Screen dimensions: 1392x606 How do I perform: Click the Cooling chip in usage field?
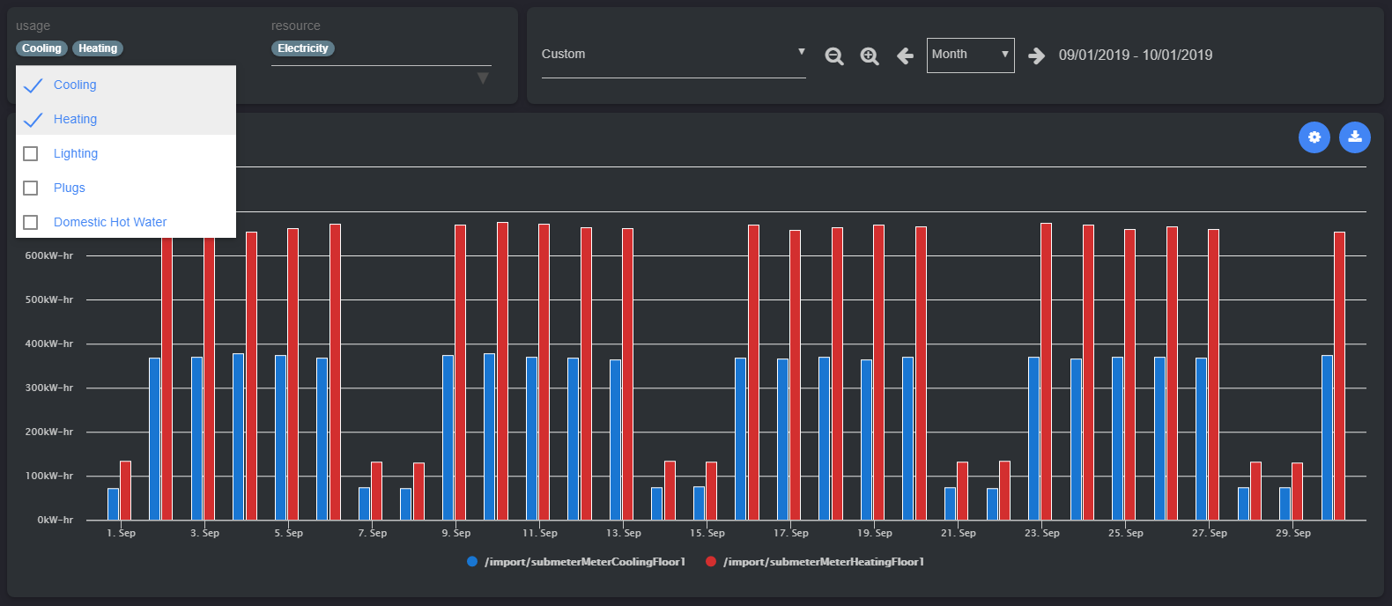pos(41,48)
